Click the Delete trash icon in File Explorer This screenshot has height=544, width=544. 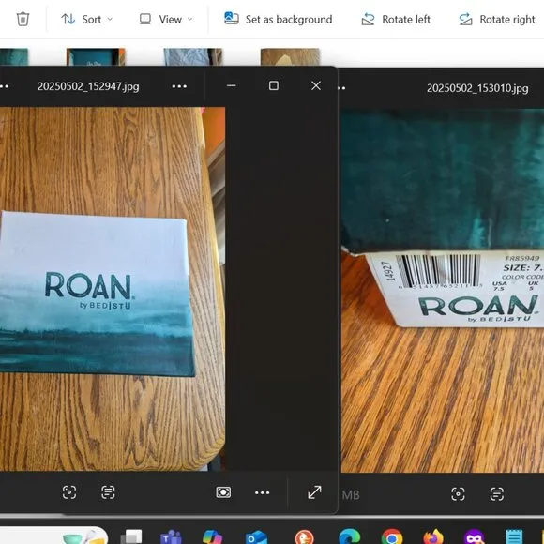(23, 19)
